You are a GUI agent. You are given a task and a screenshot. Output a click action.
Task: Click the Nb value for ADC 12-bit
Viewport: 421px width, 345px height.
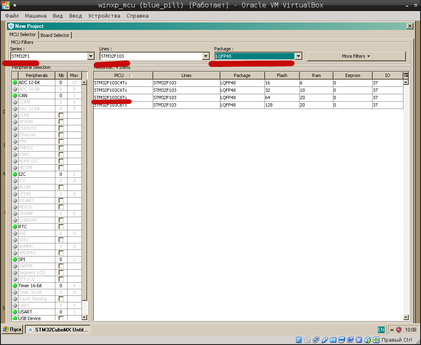click(61, 82)
